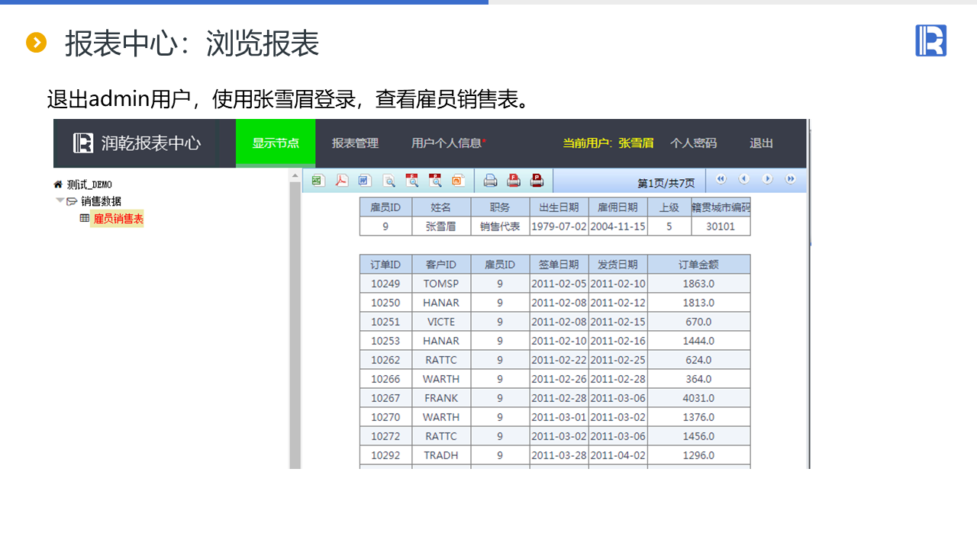Go to the previous report page
Image resolution: width=977 pixels, height=549 pixels.
[x=743, y=179]
